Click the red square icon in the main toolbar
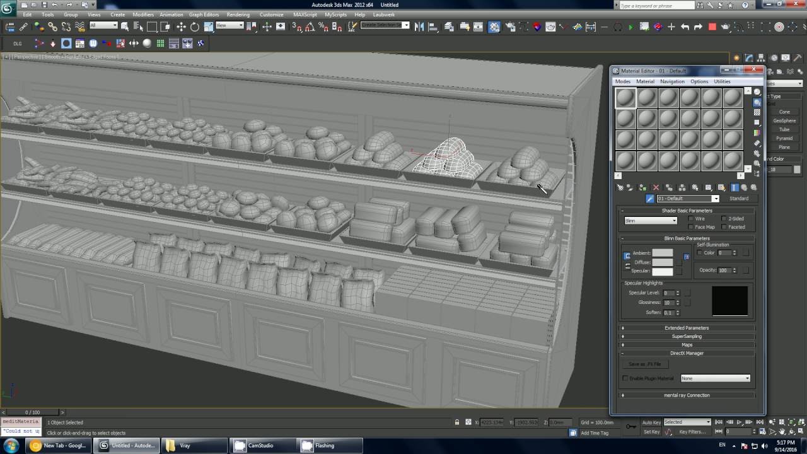This screenshot has width=807, height=454. coord(712,26)
